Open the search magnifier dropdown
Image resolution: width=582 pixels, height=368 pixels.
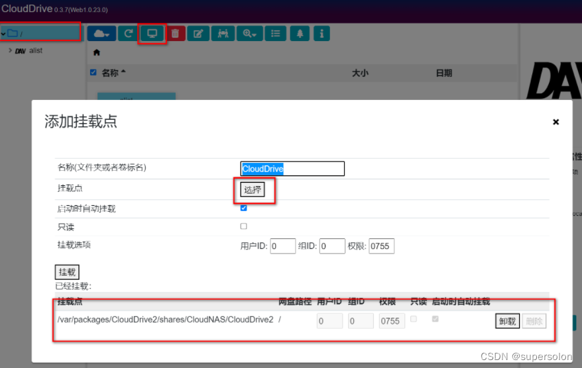point(250,34)
